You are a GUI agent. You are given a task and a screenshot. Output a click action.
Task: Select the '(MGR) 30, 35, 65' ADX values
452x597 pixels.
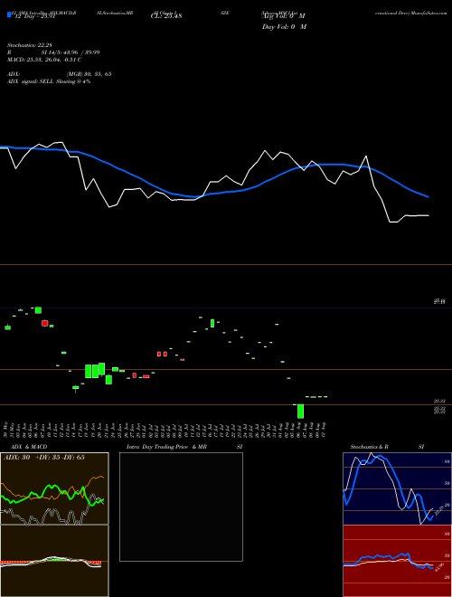point(89,74)
